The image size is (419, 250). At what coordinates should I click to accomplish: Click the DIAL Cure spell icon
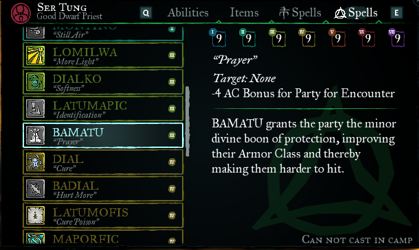(x=35, y=162)
